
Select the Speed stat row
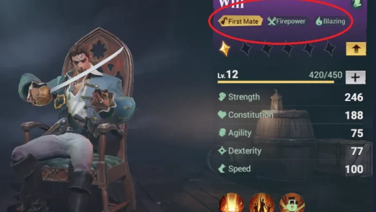tap(290, 169)
